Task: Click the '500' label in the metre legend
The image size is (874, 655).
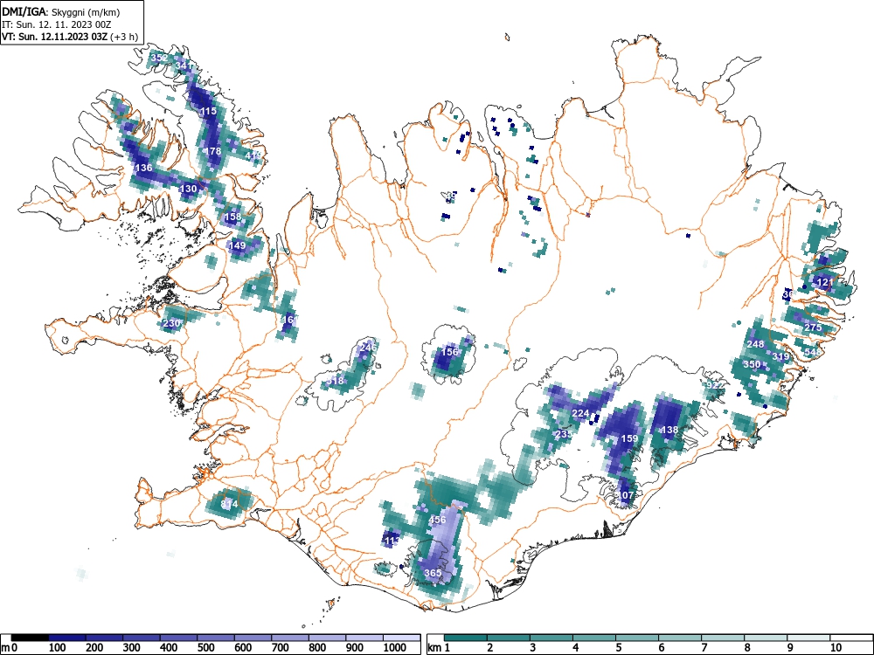Action: [206, 648]
